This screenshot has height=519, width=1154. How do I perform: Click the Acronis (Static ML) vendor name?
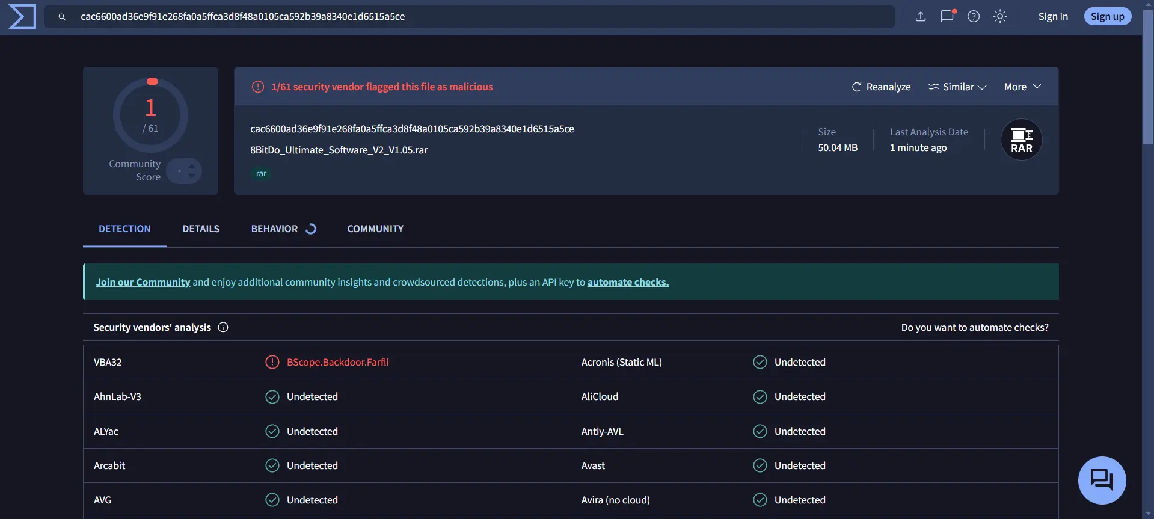(x=621, y=362)
